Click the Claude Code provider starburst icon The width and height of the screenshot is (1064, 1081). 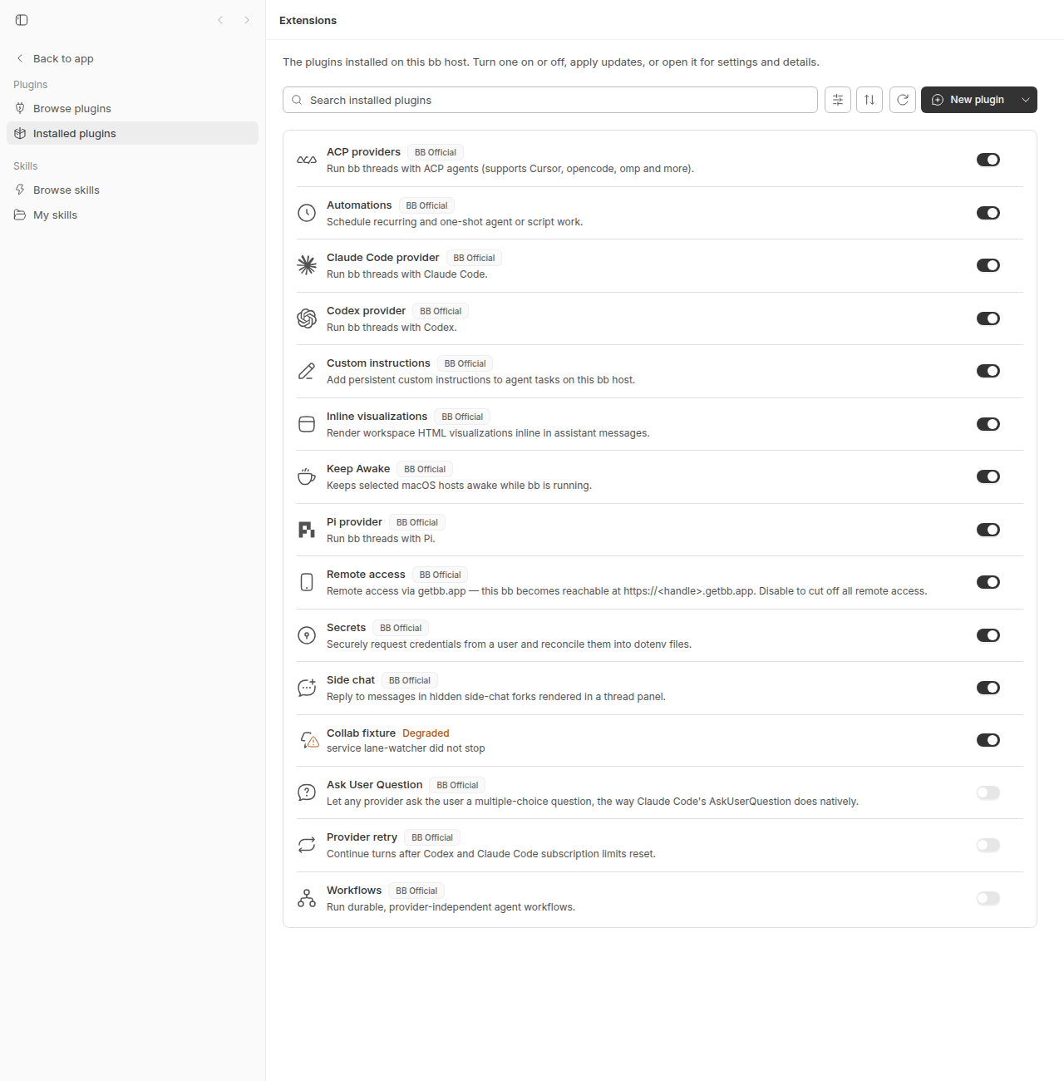pyautogui.click(x=307, y=265)
